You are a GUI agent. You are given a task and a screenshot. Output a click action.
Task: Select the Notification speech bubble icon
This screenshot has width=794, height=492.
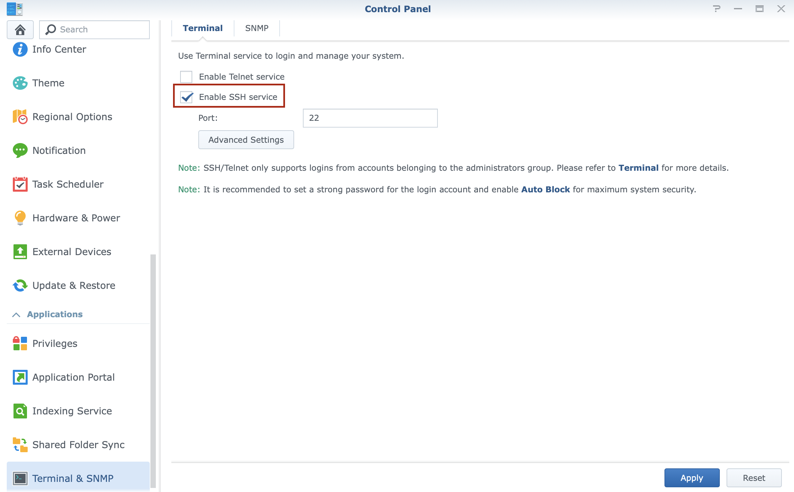tap(20, 151)
